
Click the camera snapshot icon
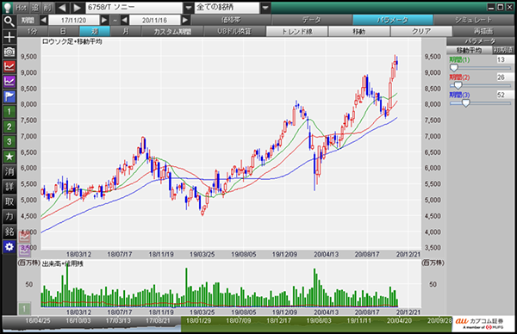[x=9, y=52]
